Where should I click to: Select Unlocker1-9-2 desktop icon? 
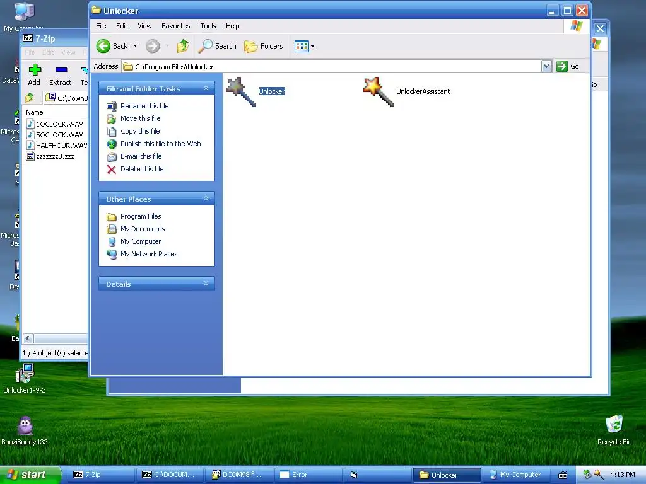(25, 379)
